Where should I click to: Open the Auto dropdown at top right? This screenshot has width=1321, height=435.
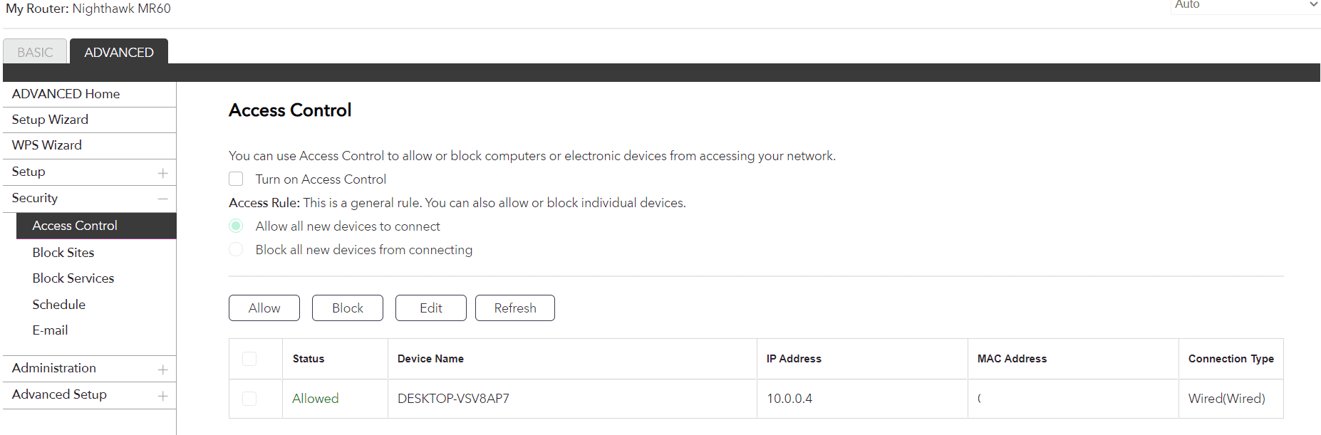click(x=1245, y=6)
